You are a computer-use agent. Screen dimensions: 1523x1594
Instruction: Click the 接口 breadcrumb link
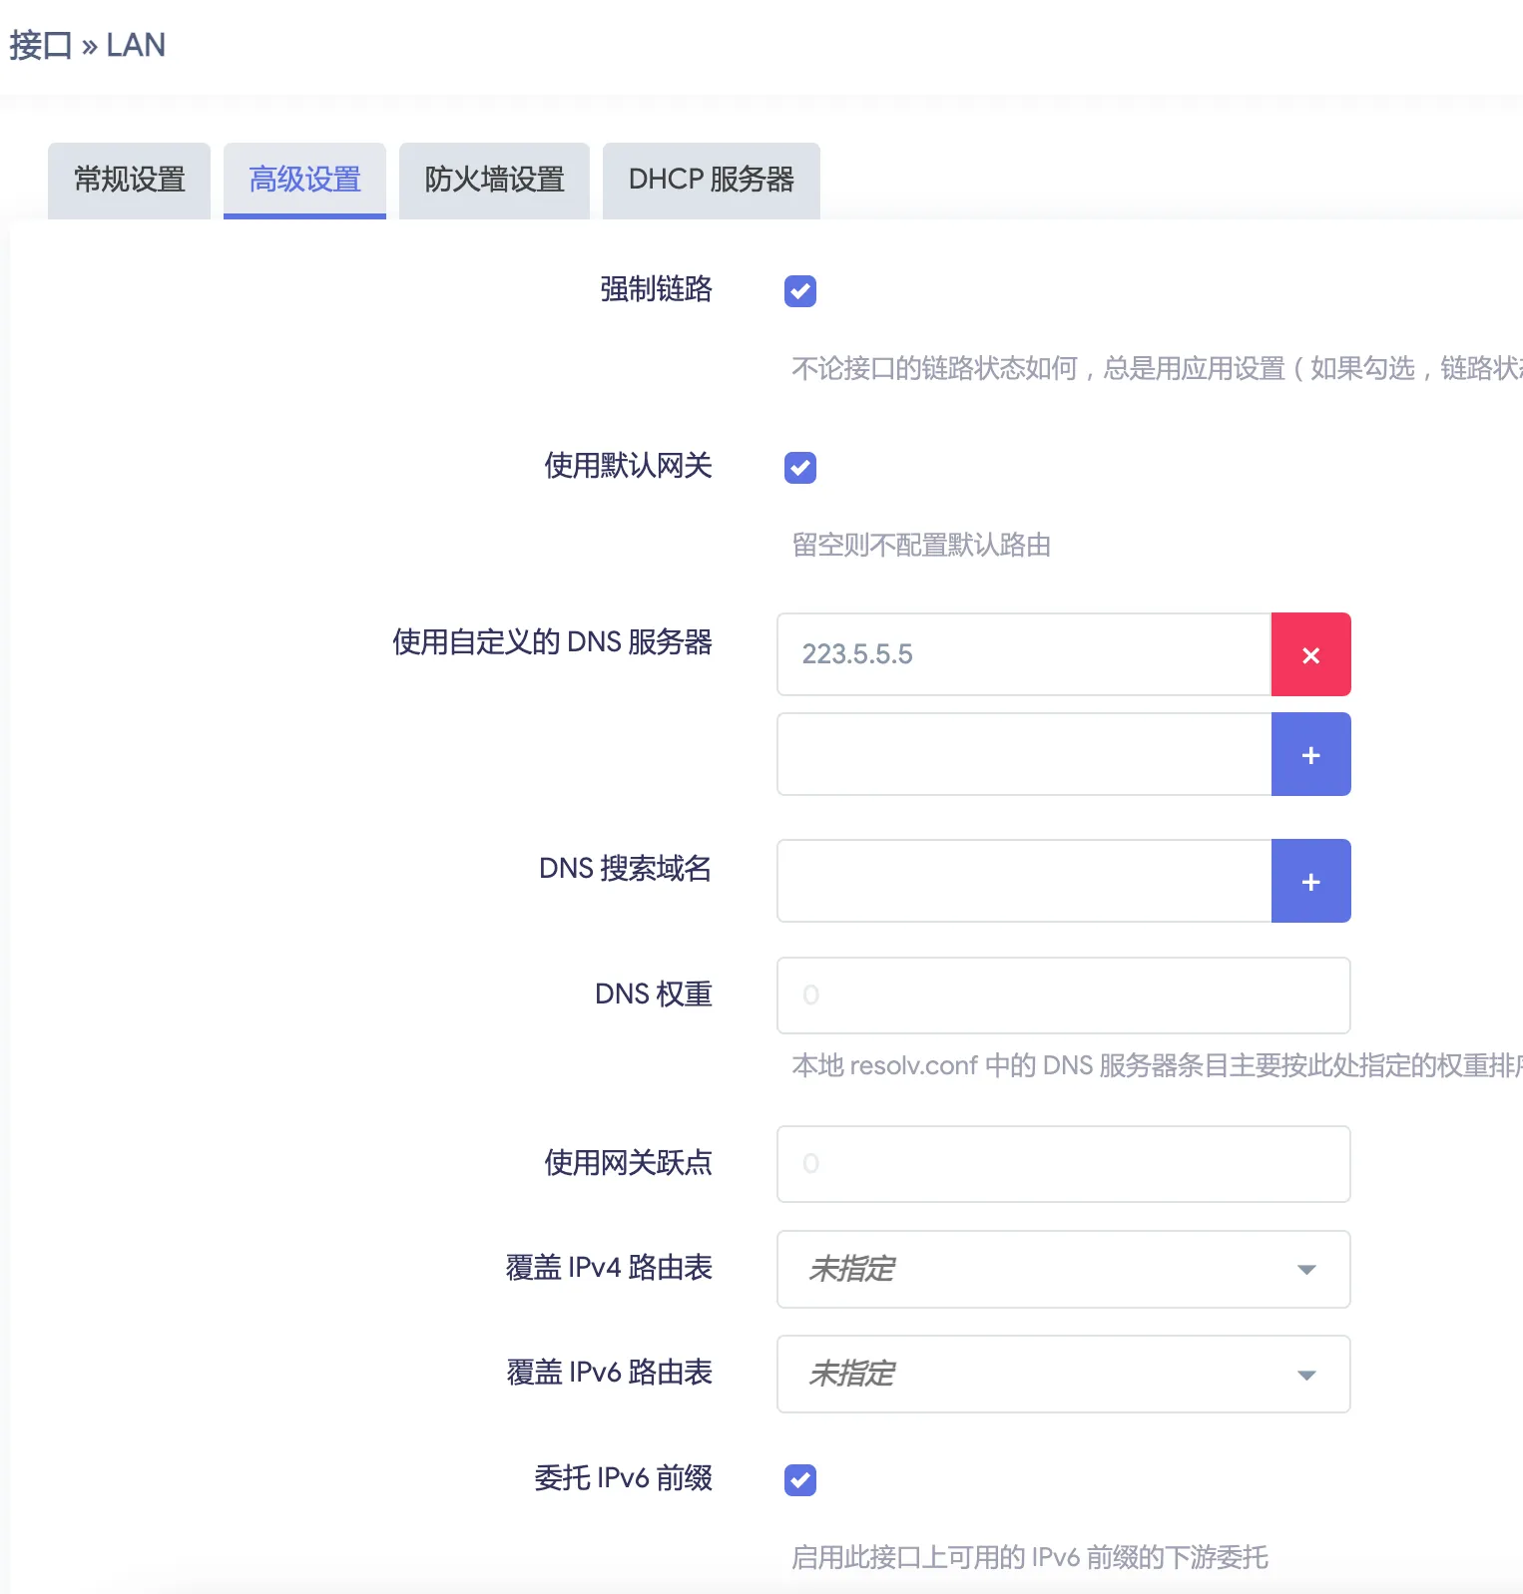(x=41, y=46)
